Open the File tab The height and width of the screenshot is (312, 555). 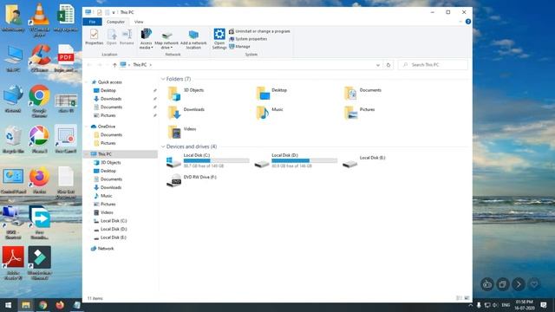(x=93, y=22)
